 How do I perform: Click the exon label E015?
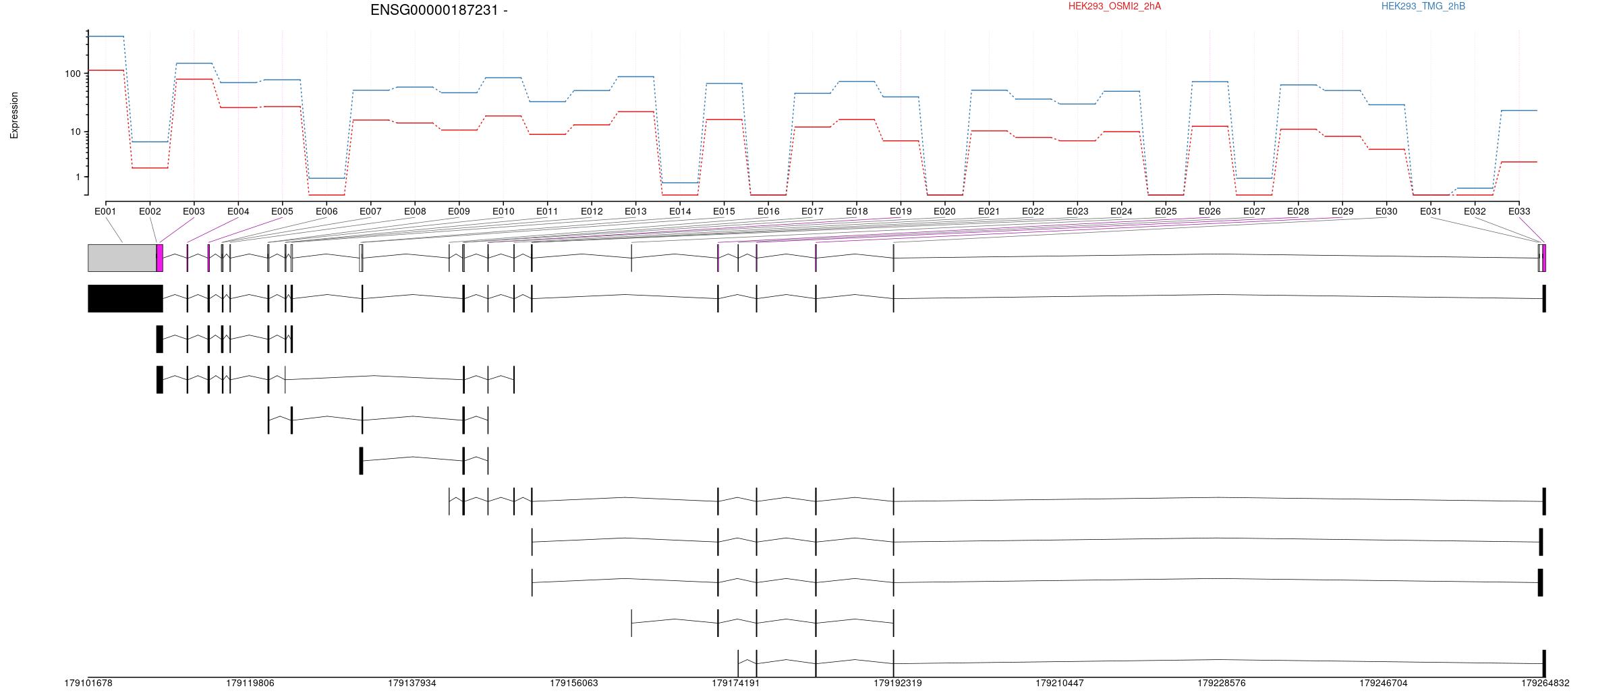(x=724, y=211)
